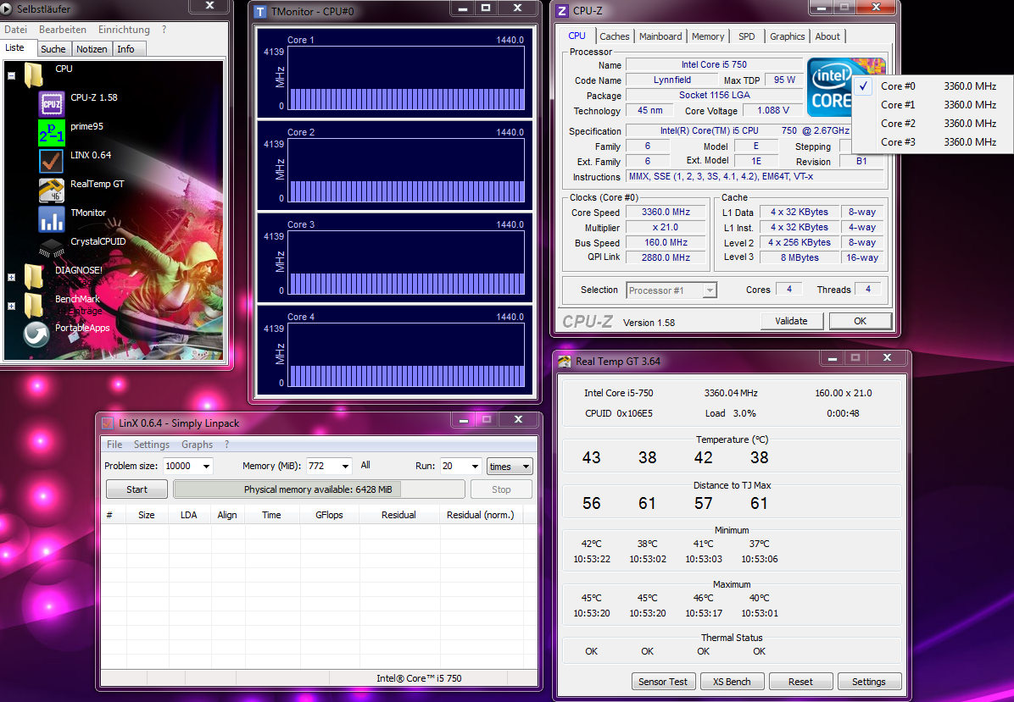Switch to the Caches tab in CPU-Z
1014x702 pixels.
coord(615,36)
